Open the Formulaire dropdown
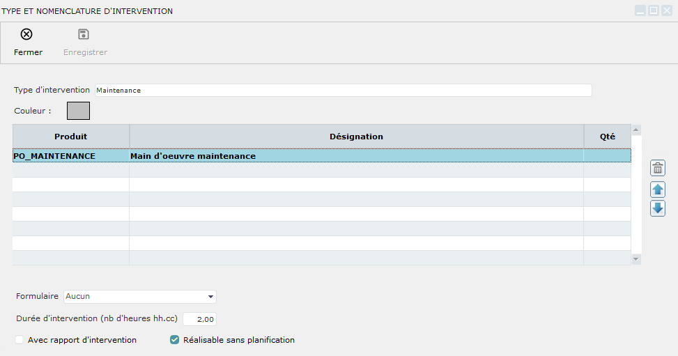 (x=210, y=297)
